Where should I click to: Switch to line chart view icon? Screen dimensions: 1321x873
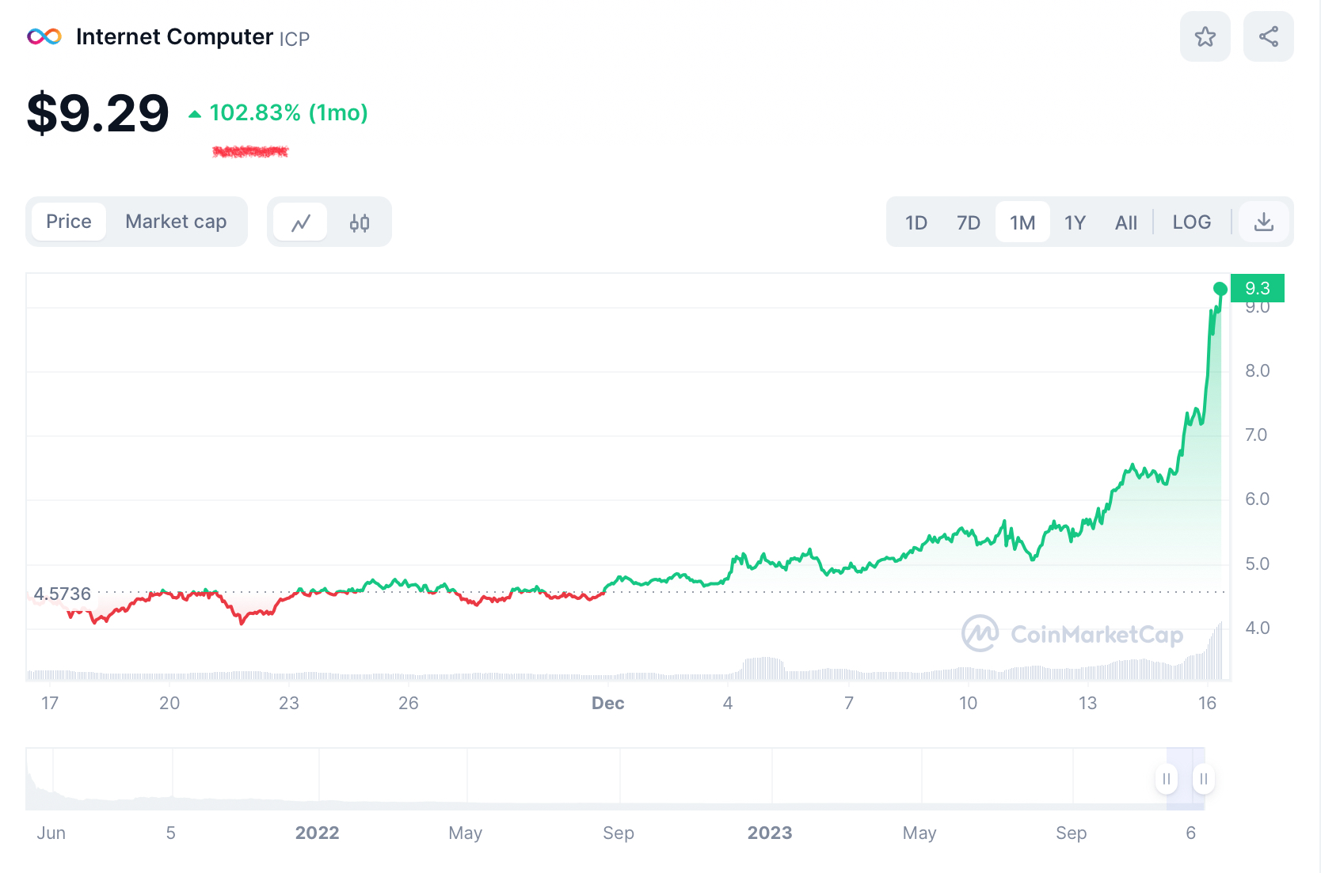point(301,222)
